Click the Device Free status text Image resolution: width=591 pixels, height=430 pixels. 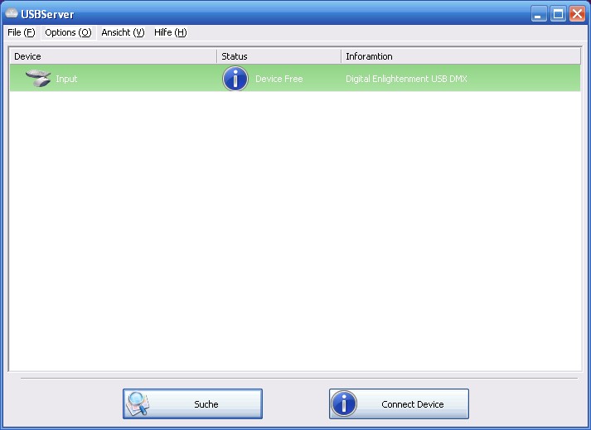pyautogui.click(x=279, y=79)
